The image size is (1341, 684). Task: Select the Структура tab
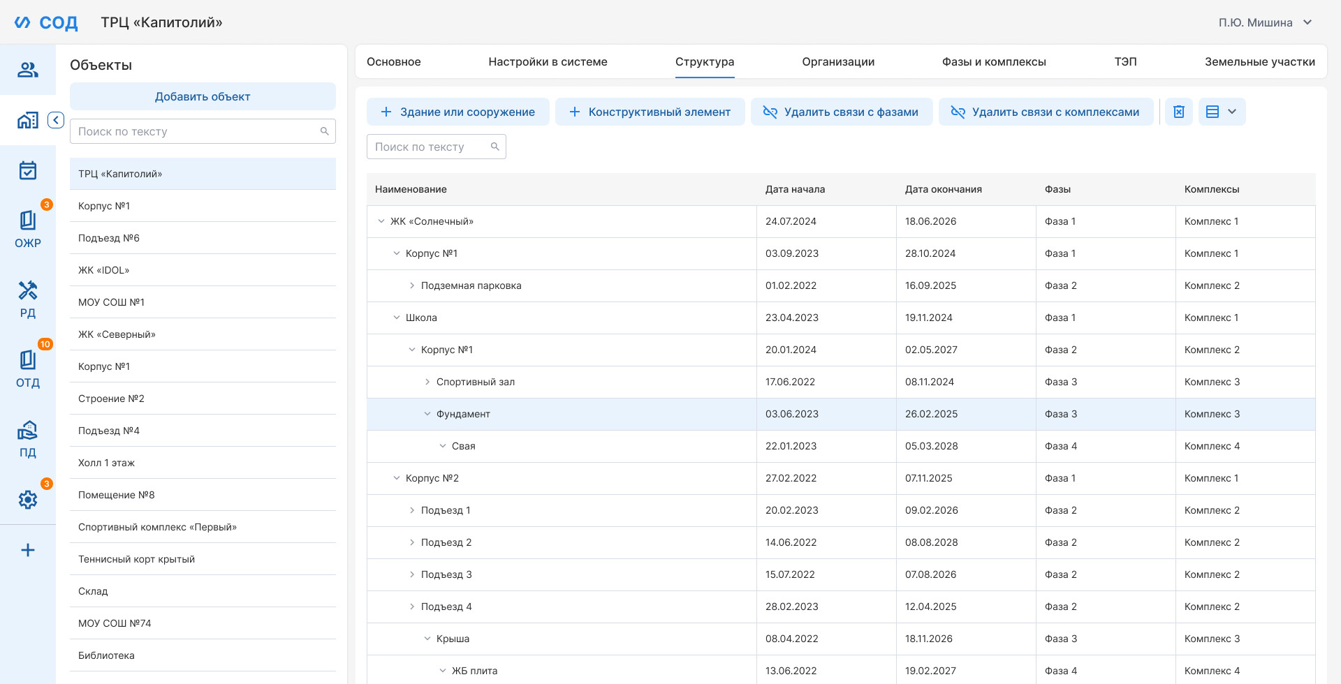tap(705, 61)
